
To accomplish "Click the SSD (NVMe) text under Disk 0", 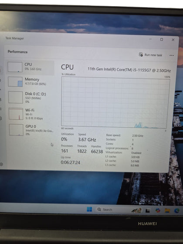I will click(33, 98).
